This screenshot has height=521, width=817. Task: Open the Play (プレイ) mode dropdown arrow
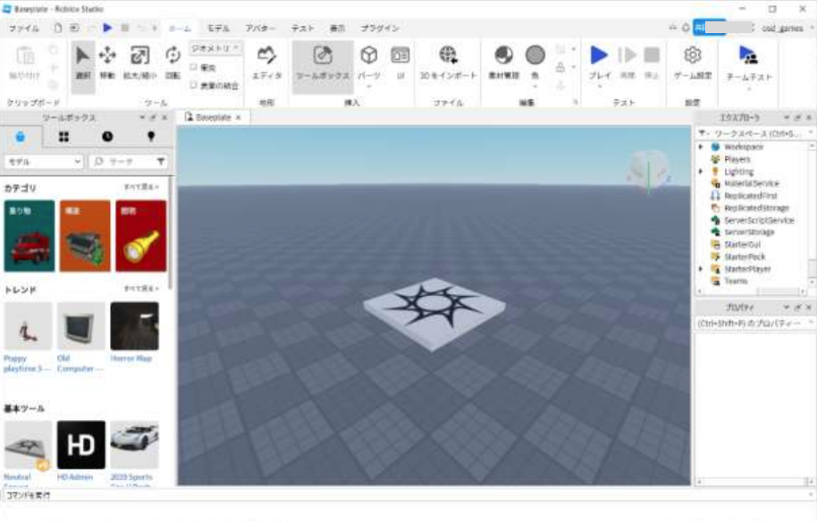point(599,87)
